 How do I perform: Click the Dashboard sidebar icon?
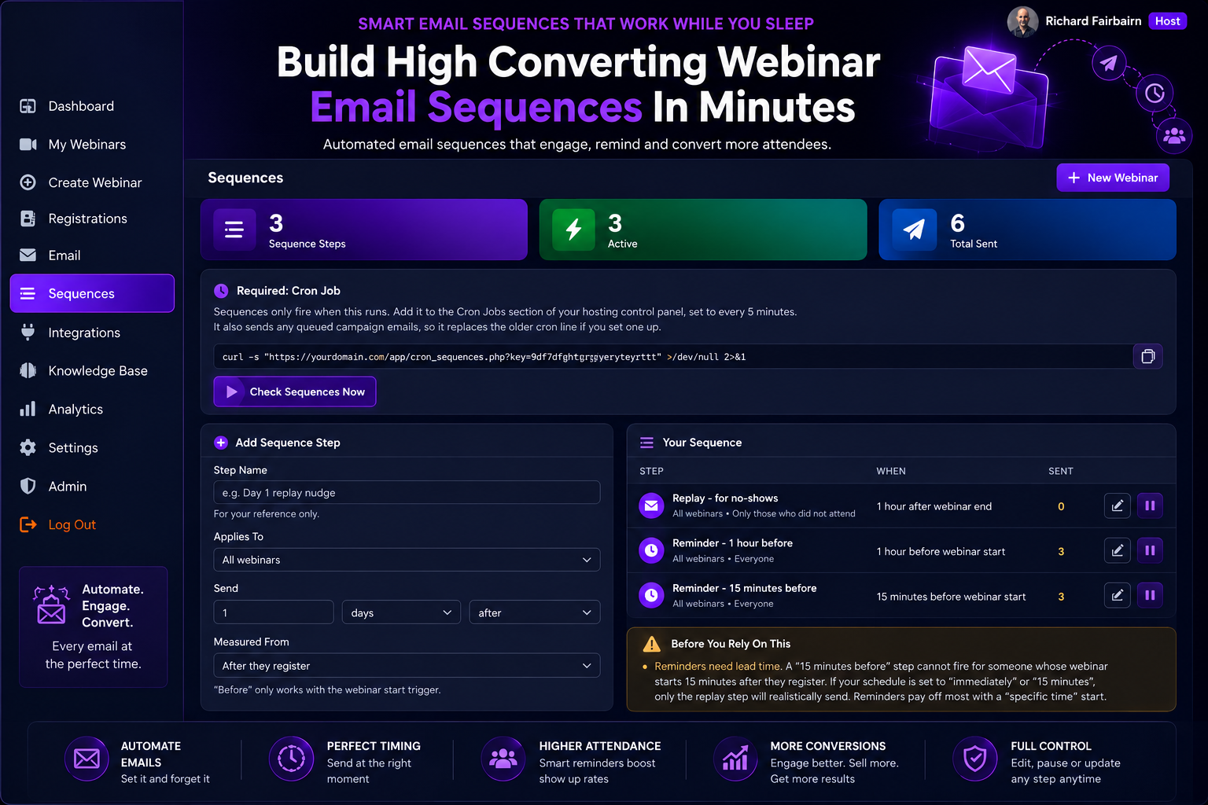28,106
